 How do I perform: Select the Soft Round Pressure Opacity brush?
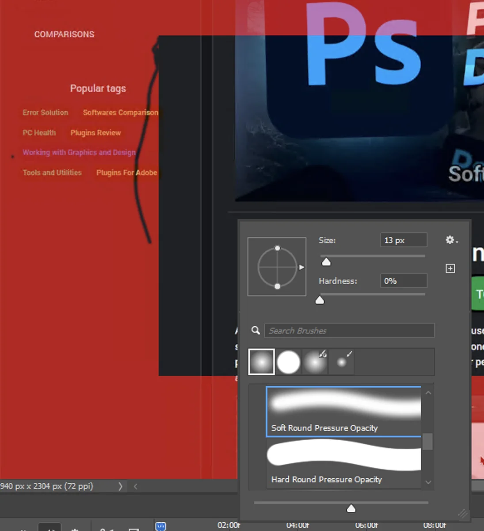(x=343, y=412)
